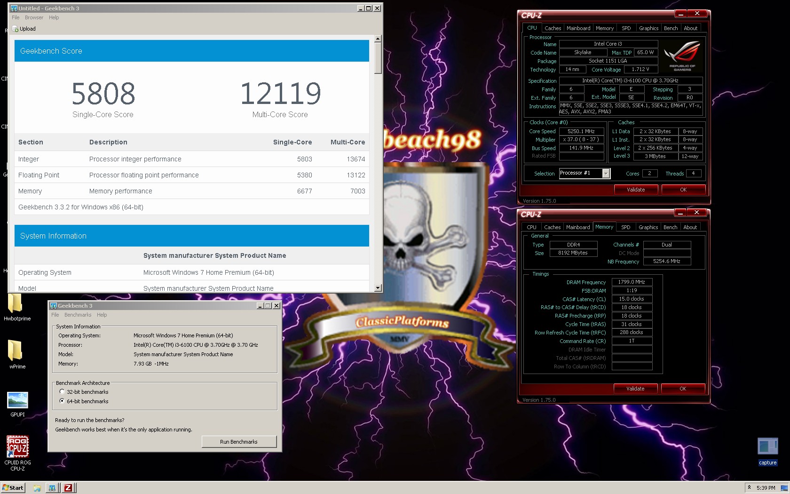Select 64-bit benchmarks radio button
The width and height of the screenshot is (790, 494).
tap(62, 401)
